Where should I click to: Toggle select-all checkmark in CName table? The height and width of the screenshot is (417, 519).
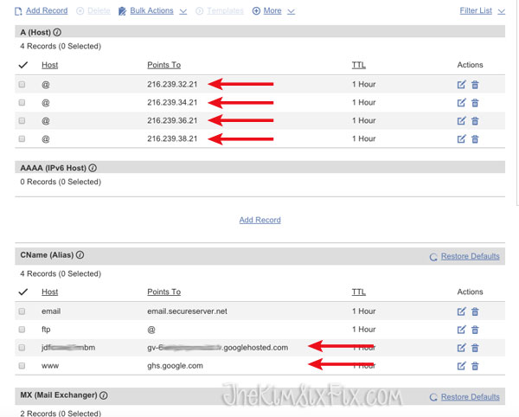(23, 292)
